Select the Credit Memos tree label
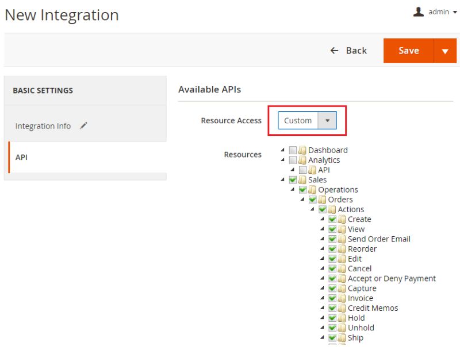The image size is (460, 347). coord(373,308)
